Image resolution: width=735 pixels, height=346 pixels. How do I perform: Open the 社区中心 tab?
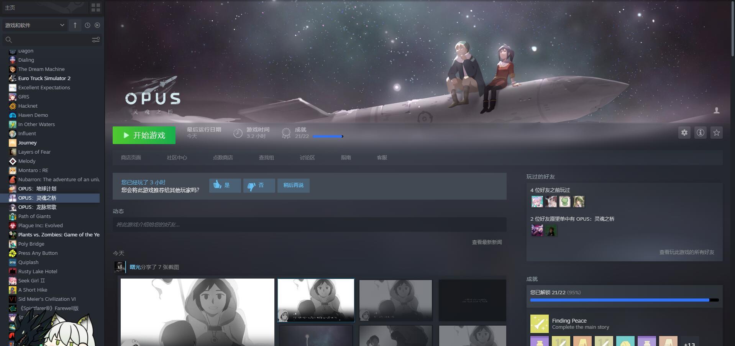pos(177,157)
